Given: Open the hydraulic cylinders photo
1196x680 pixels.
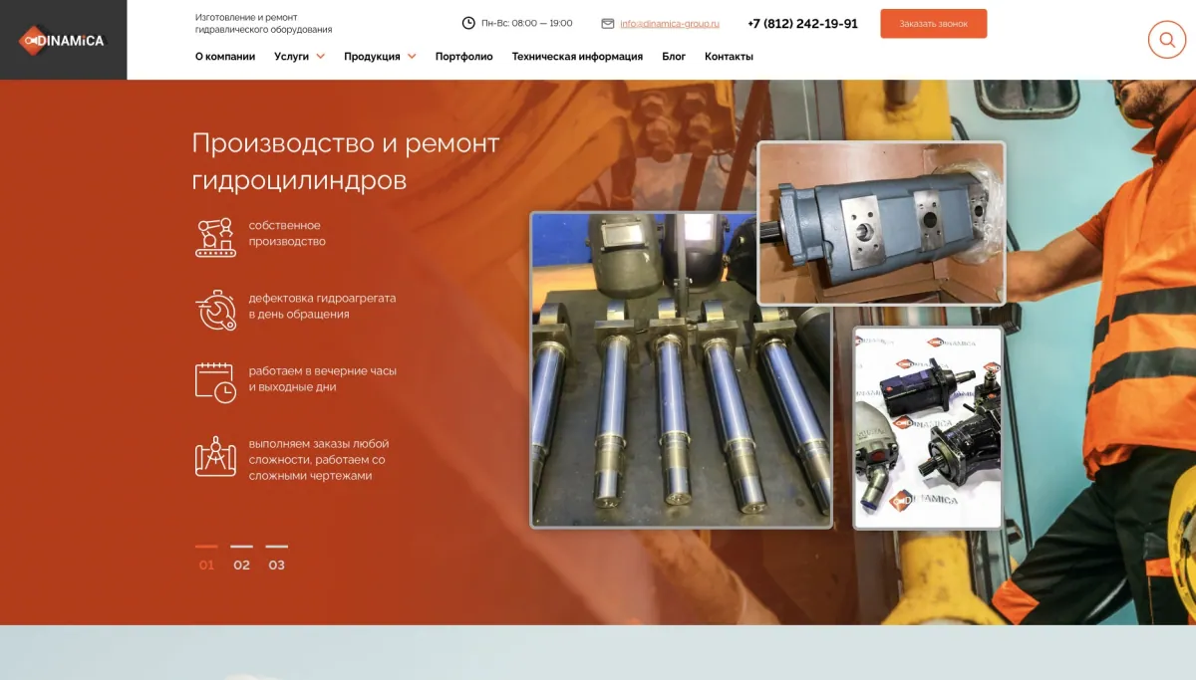Looking at the screenshot, I should point(682,369).
